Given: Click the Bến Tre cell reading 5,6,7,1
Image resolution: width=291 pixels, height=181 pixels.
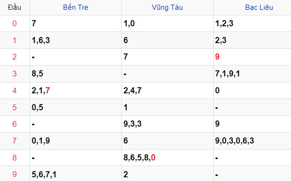Looking at the screenshot, I should 44,174.
